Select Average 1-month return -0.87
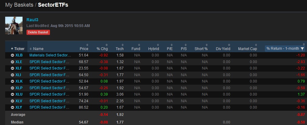This screenshot has width=307, height=125. (x=301, y=115)
